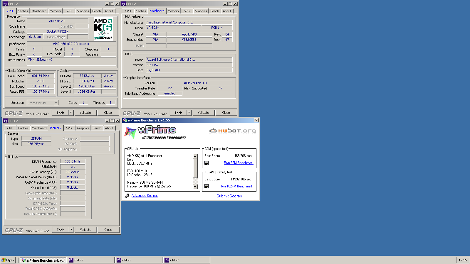Click the HWBOT.org logo in wPrime
470x264 pixels.
[232, 131]
